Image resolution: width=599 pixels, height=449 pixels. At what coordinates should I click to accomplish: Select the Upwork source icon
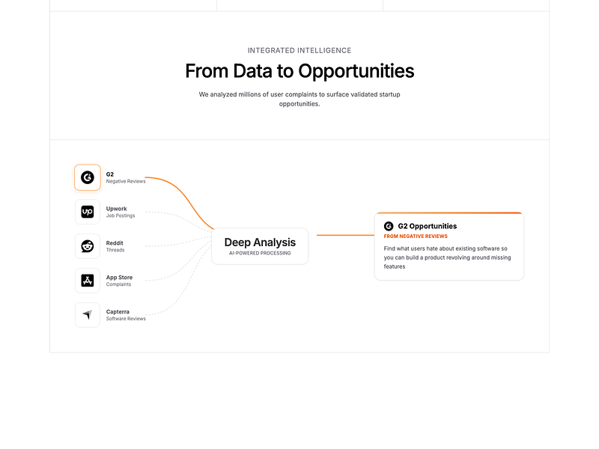pyautogui.click(x=88, y=212)
